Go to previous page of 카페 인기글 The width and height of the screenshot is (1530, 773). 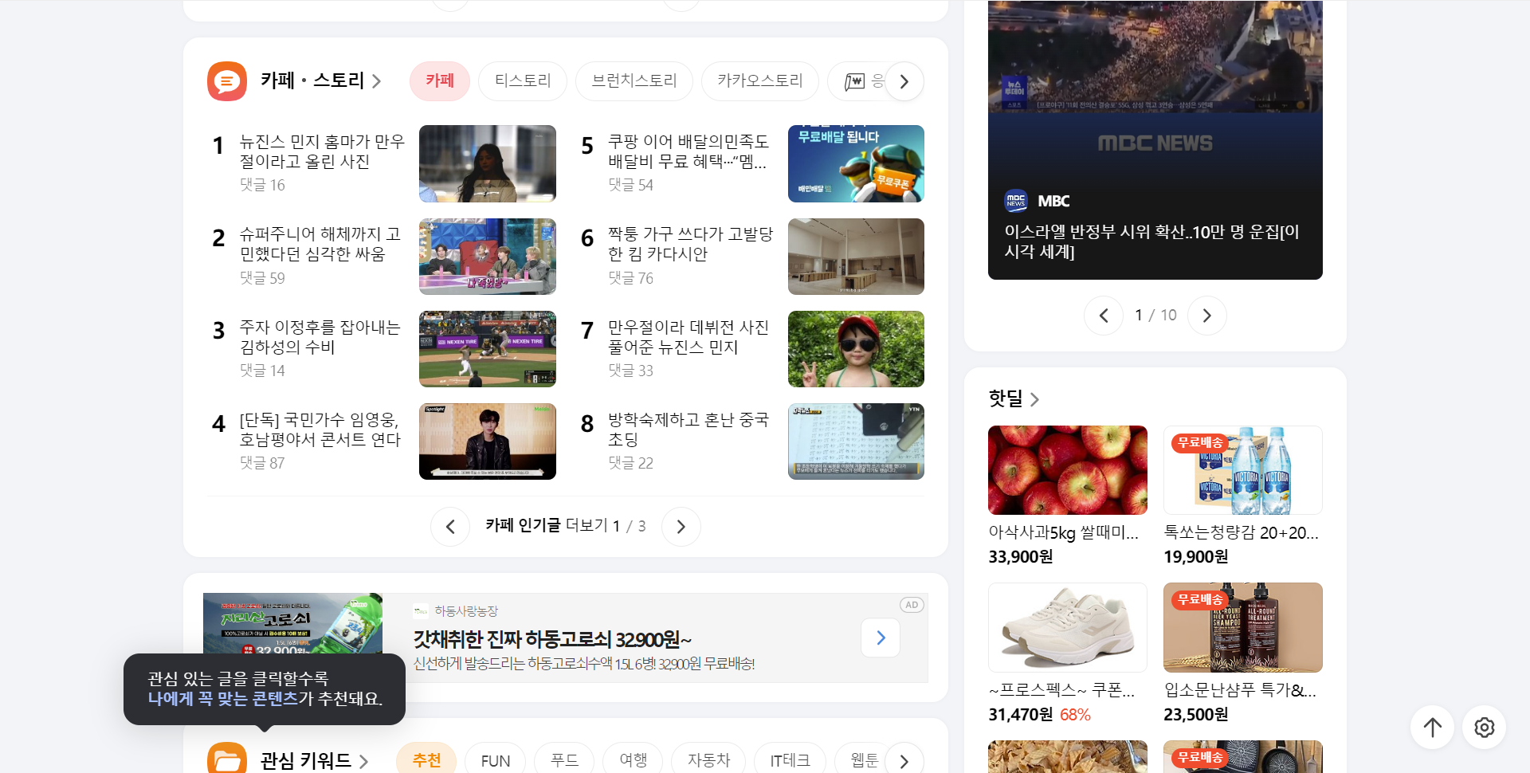click(450, 527)
